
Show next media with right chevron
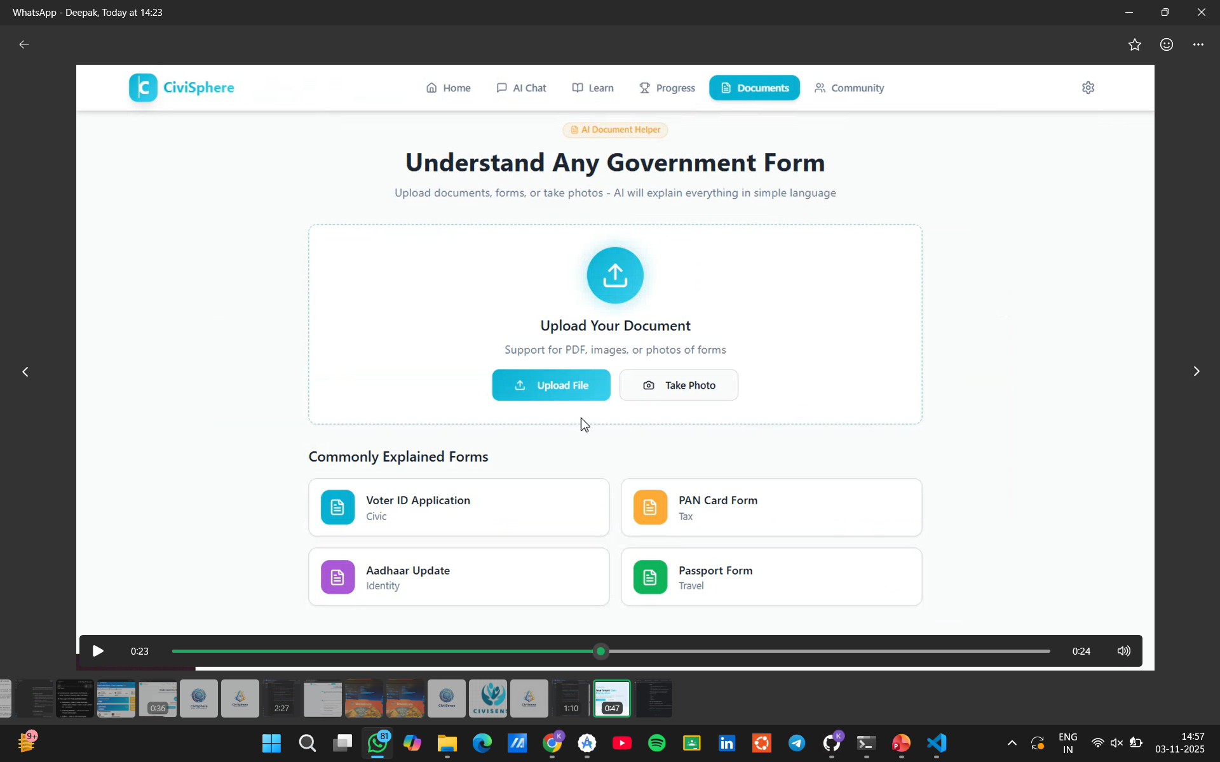[x=1196, y=371]
